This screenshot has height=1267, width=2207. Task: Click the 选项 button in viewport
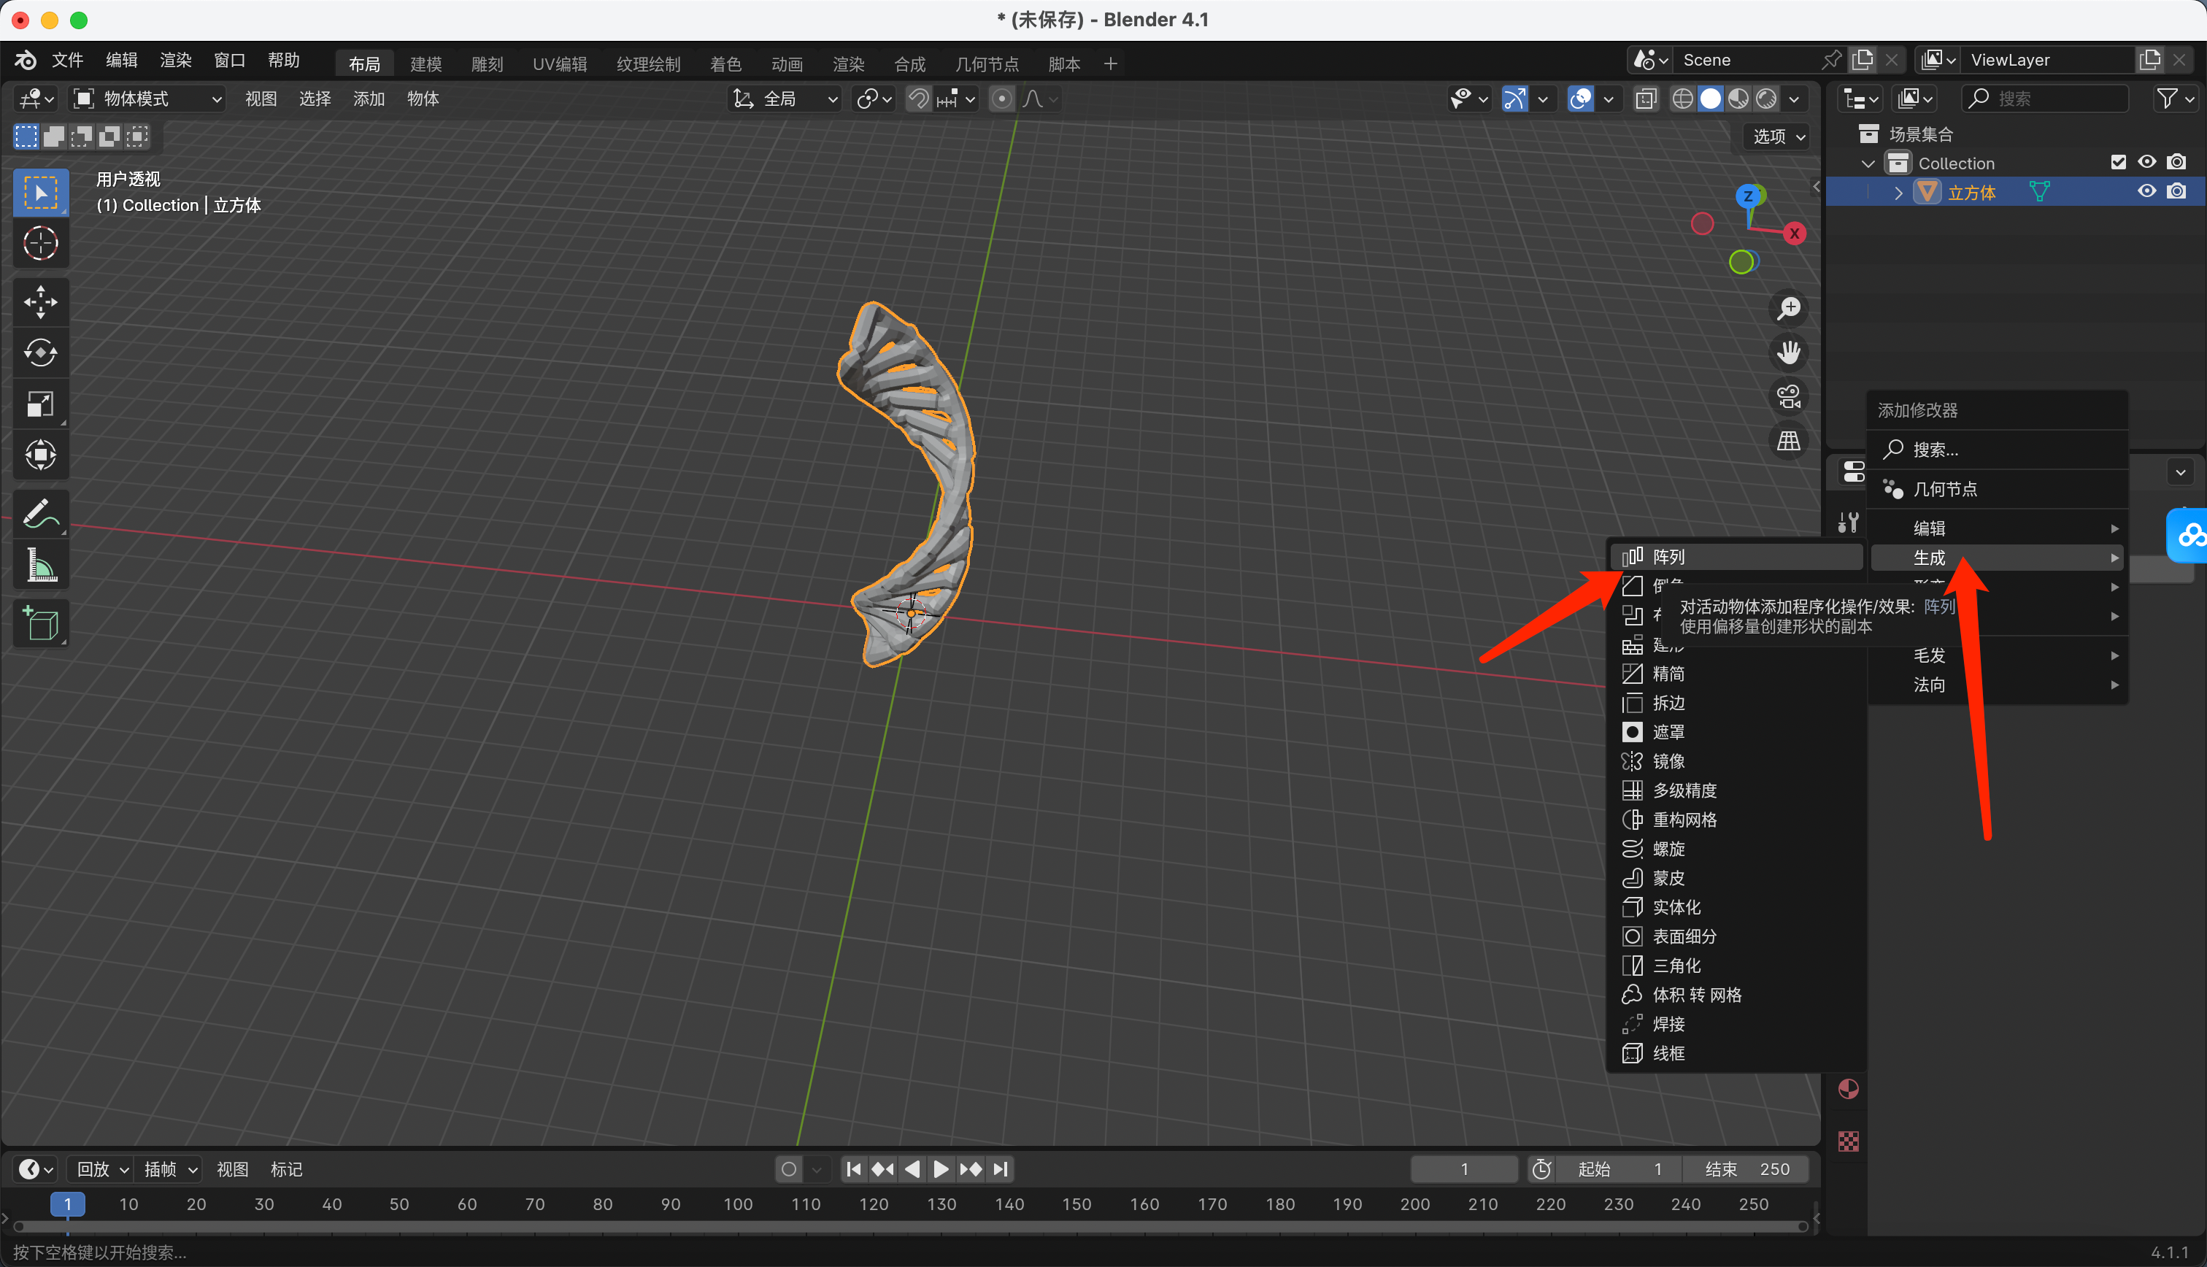coord(1778,136)
